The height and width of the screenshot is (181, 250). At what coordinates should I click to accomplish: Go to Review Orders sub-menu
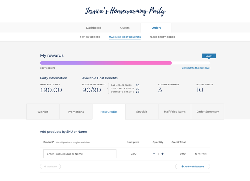(x=90, y=37)
